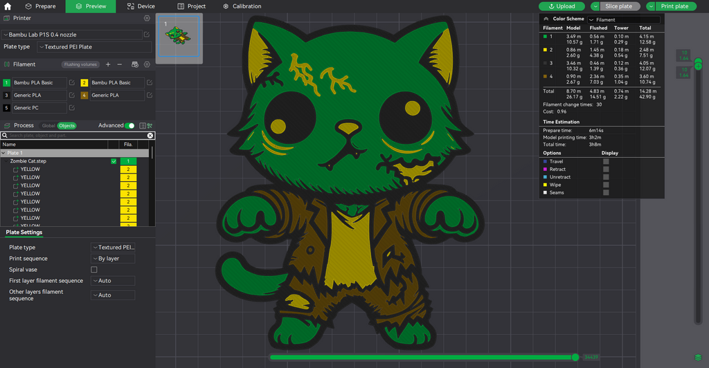
Task: Collapse the Plate 1 tree row
Action: (3, 153)
